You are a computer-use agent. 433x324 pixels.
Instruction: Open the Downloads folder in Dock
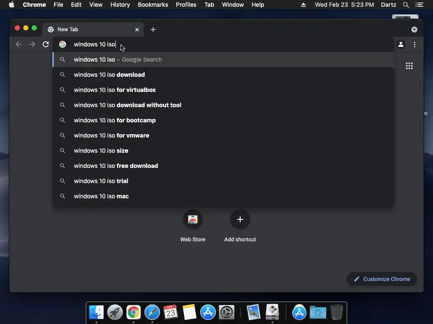[x=318, y=313]
